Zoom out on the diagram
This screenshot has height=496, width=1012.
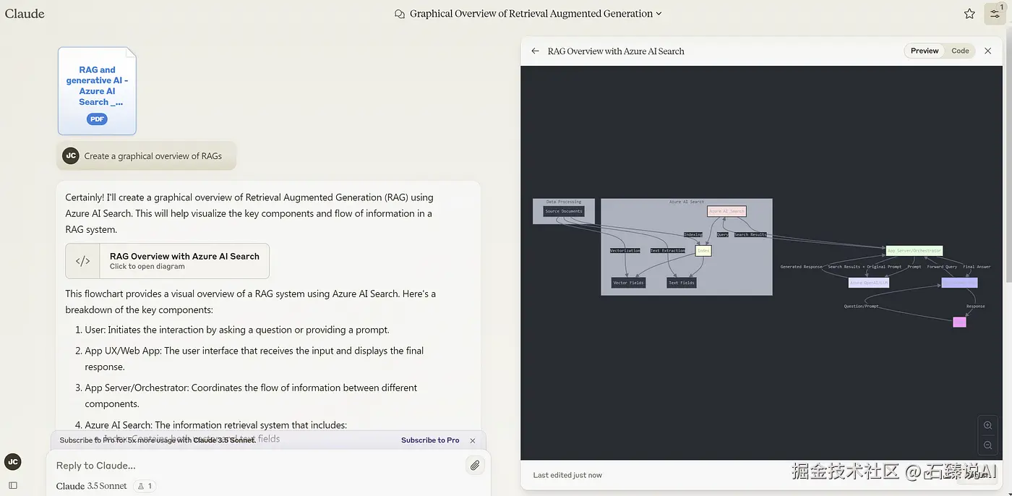coord(988,445)
